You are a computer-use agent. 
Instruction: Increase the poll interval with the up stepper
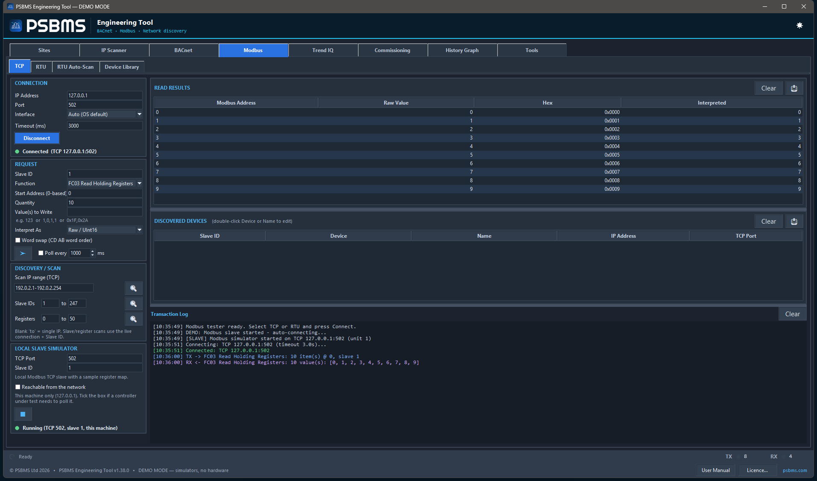[x=92, y=251]
